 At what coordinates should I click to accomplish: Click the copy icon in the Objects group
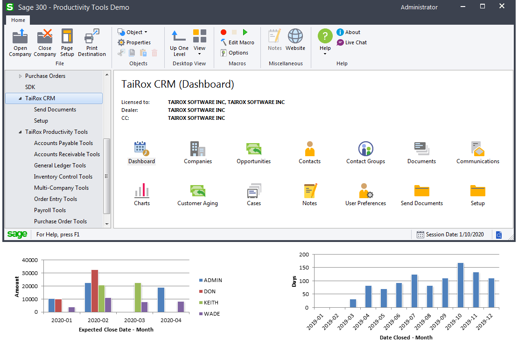(132, 53)
